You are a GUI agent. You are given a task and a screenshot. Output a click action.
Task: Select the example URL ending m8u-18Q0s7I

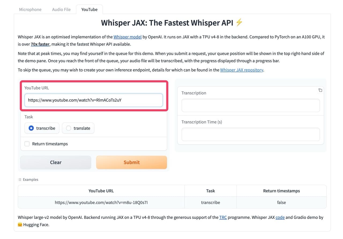[101, 202]
